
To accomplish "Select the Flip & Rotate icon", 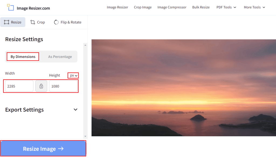I will coord(56,22).
